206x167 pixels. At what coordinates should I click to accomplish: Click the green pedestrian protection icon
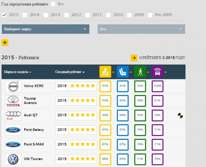140,72
